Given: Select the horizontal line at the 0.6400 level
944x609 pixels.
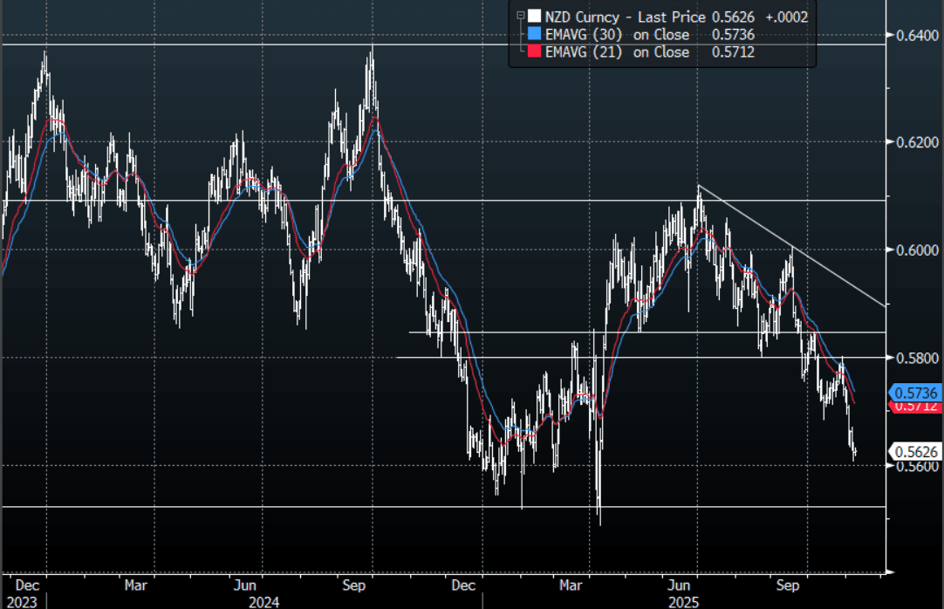Looking at the screenshot, I should tap(436, 44).
